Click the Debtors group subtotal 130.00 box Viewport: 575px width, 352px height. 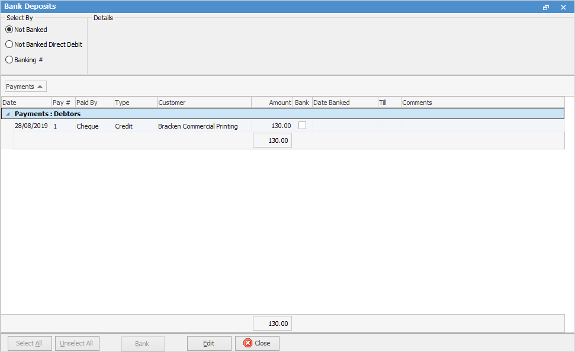point(272,140)
